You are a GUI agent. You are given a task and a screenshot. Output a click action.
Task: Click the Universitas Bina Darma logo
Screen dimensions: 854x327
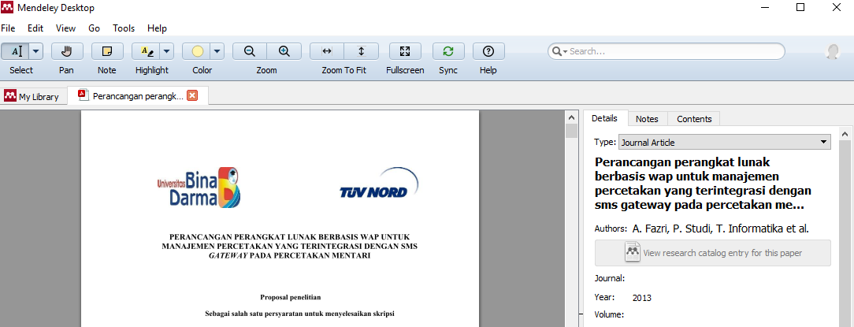[x=199, y=188]
